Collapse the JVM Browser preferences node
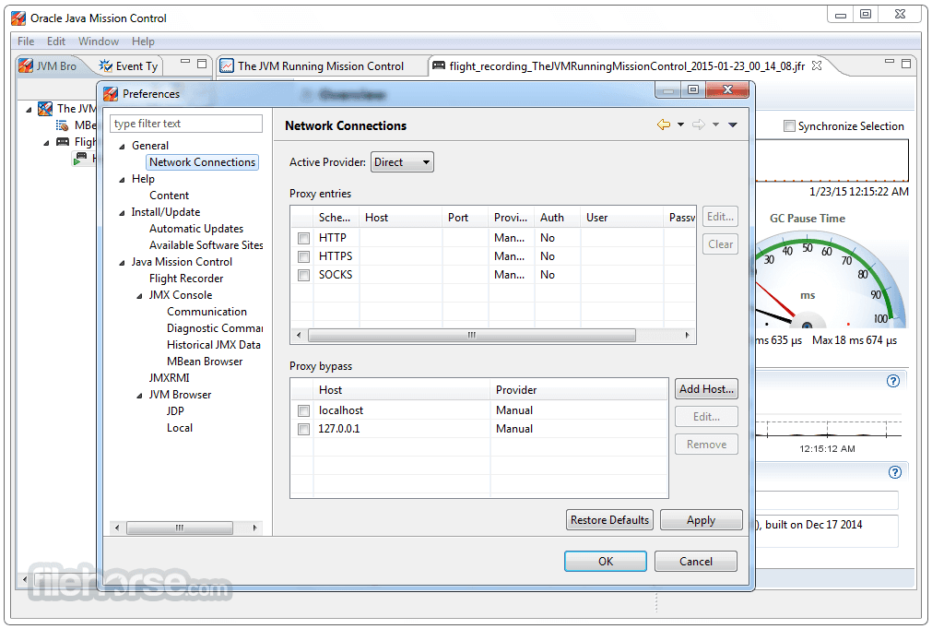The image size is (932, 629). (x=140, y=396)
